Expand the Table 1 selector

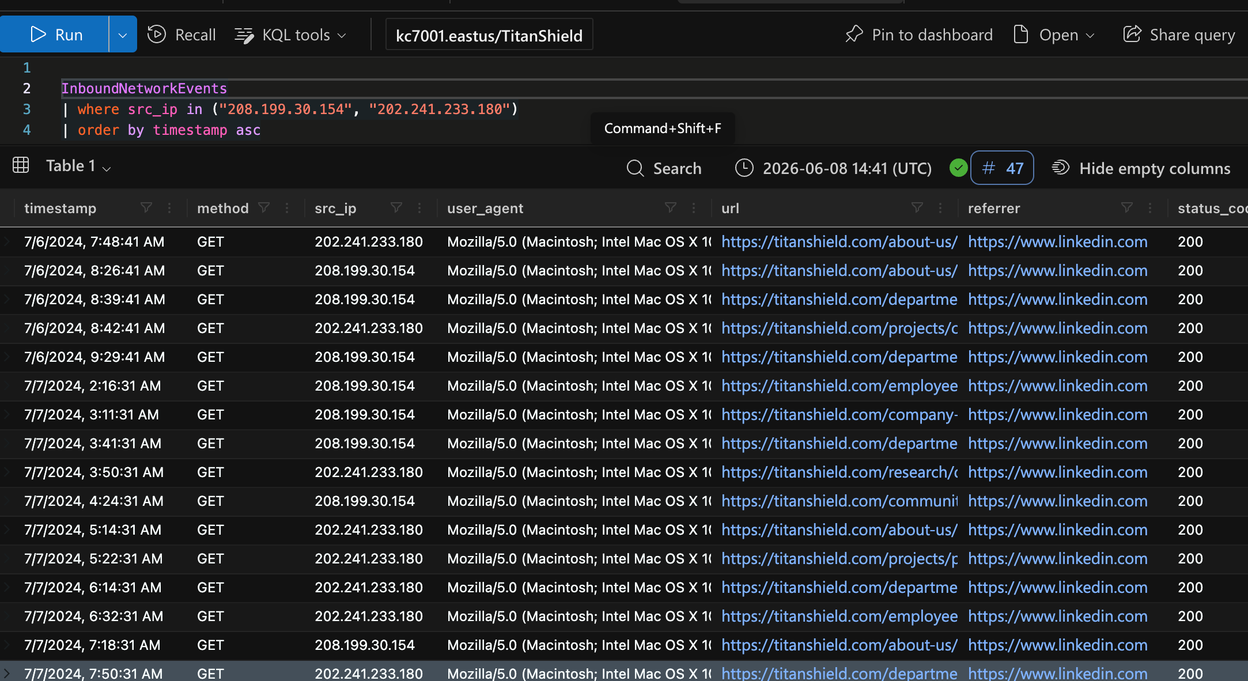(x=78, y=166)
